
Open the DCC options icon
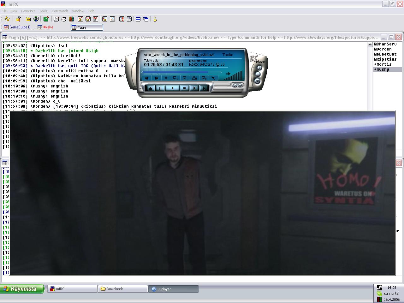96,19
